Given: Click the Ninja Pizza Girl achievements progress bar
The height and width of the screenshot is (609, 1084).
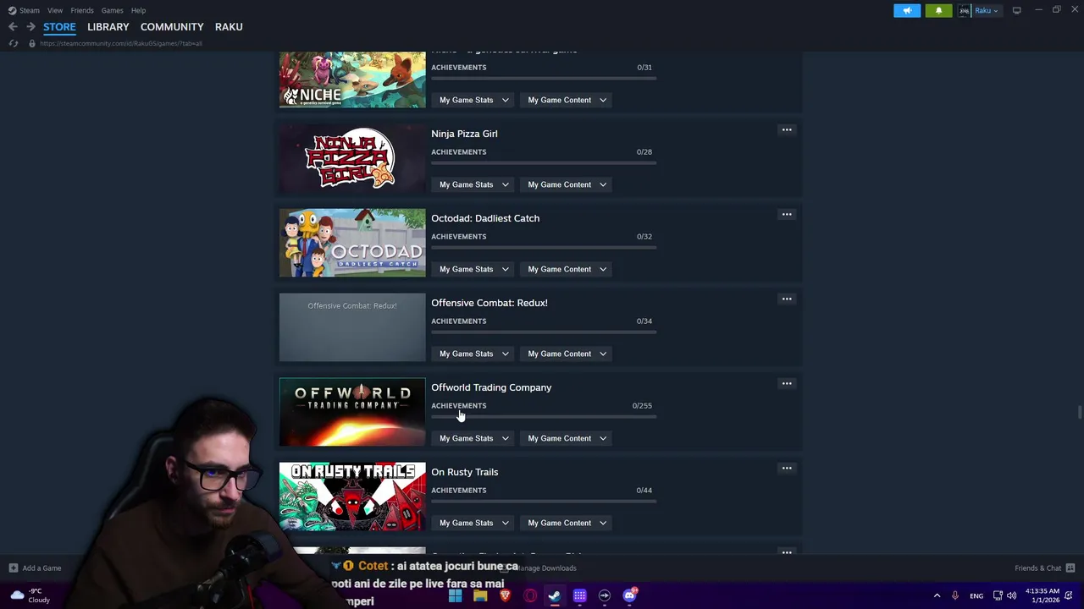Looking at the screenshot, I should (544, 162).
